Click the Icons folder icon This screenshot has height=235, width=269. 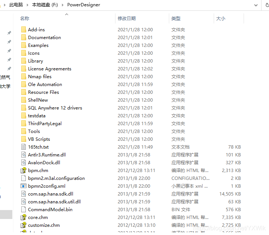tap(24, 53)
